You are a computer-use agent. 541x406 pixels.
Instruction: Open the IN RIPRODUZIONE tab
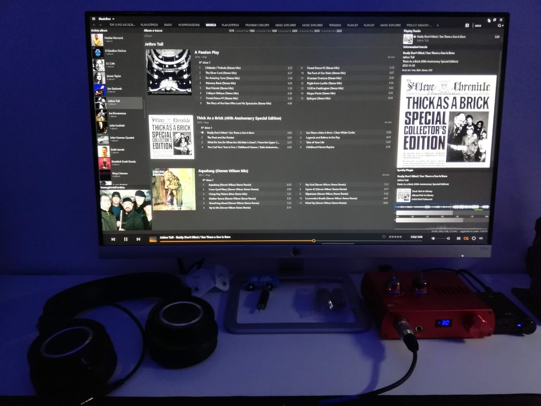click(189, 25)
